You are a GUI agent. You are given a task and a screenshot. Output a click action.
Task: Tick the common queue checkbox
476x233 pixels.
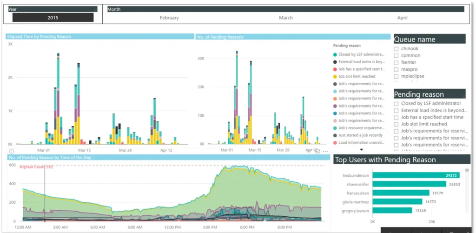pos(396,56)
